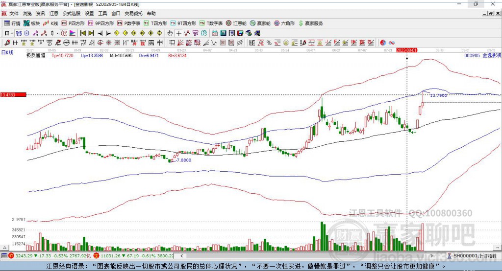
Task: Click the 002905 金逸影视 stock label
Action: (x=483, y=55)
